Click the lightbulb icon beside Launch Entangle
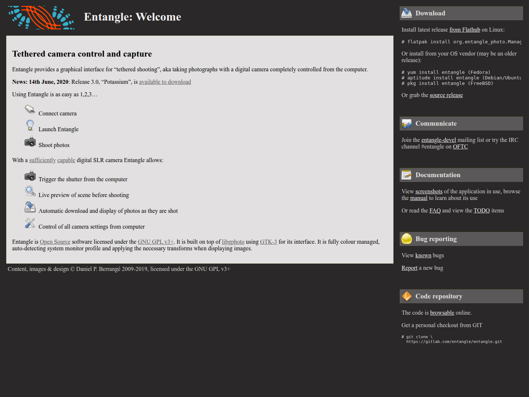The width and height of the screenshot is (529, 397). [30, 125]
